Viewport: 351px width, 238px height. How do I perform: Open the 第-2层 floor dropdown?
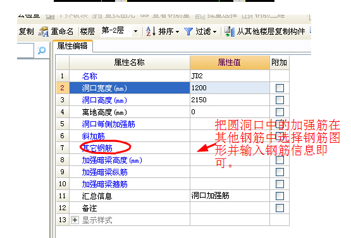(135, 32)
